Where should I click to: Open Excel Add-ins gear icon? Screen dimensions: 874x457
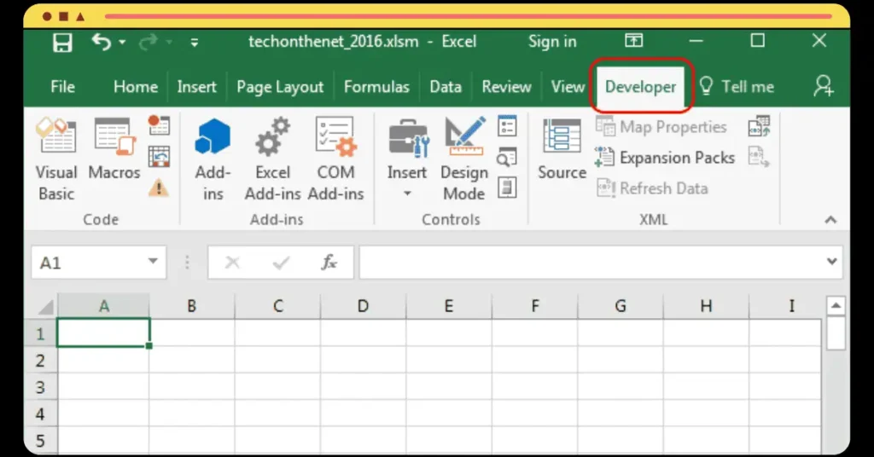(x=272, y=159)
